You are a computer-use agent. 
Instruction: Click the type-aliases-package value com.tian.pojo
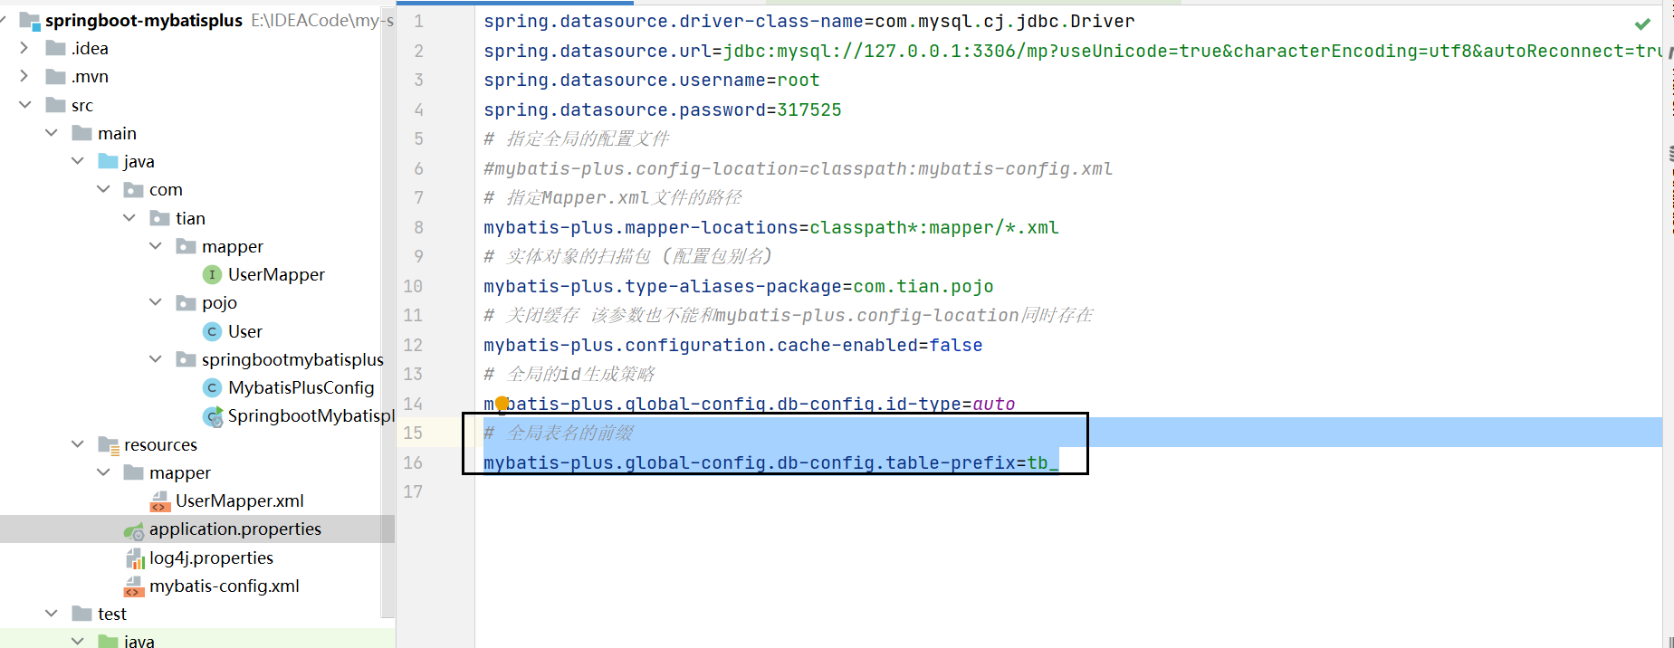[x=923, y=286]
